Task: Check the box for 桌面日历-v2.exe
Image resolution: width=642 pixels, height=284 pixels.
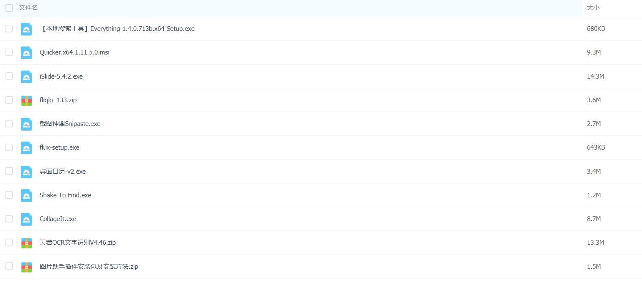Action: pyautogui.click(x=9, y=171)
